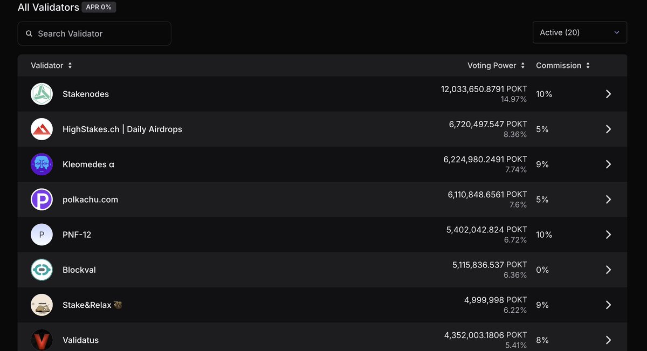Click the HighStakes.ch red mountain logo
647x351 pixels.
[x=42, y=129]
